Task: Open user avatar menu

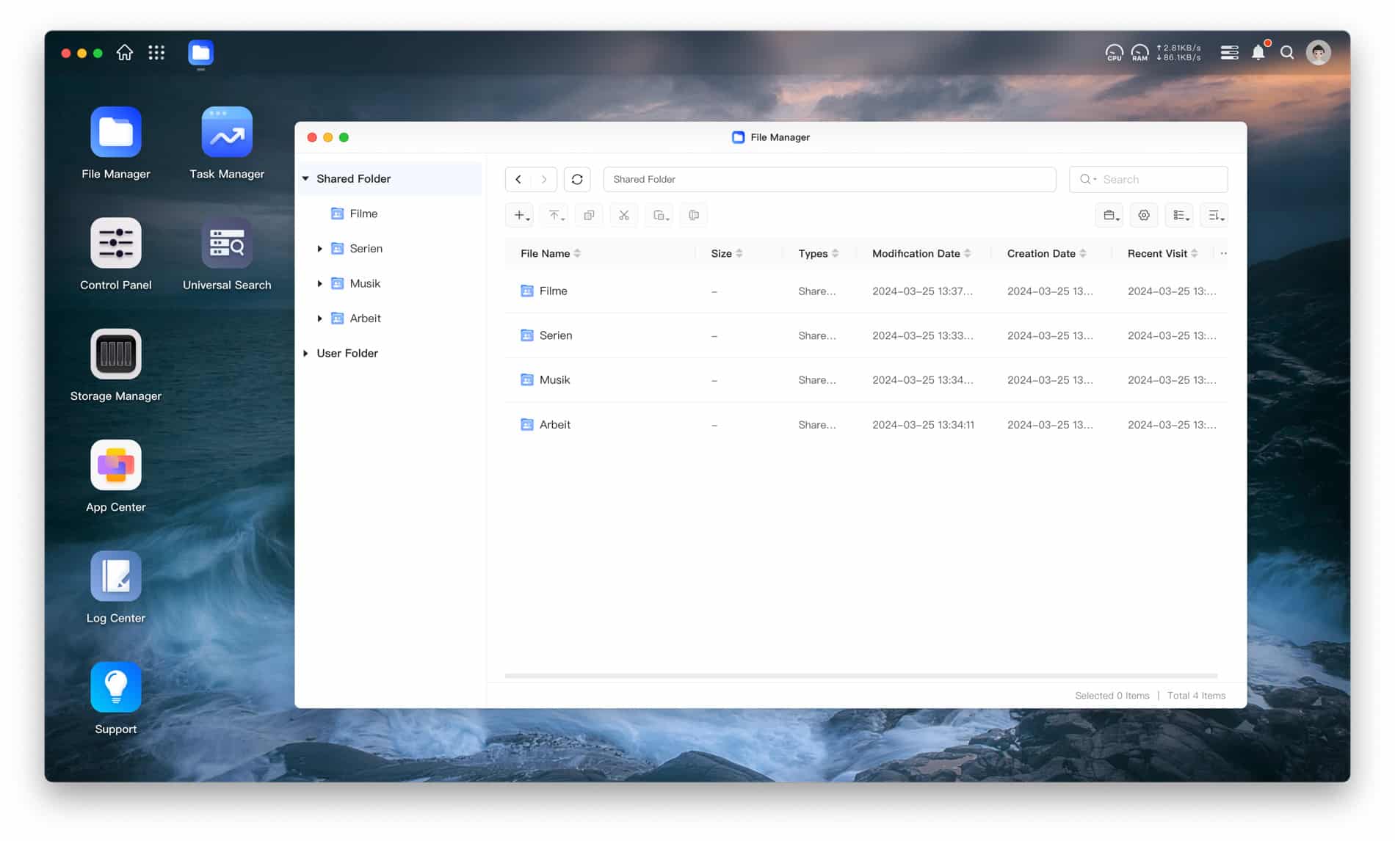Action: tap(1319, 53)
